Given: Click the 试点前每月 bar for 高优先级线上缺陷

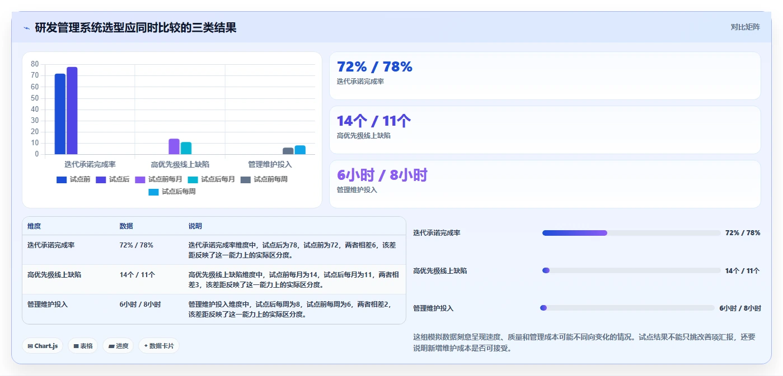Looking at the screenshot, I should click(x=174, y=146).
